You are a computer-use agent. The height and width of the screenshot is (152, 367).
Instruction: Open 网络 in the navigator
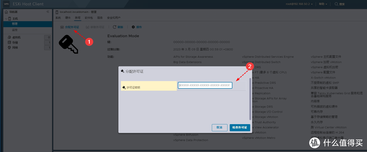[x=15, y=47]
